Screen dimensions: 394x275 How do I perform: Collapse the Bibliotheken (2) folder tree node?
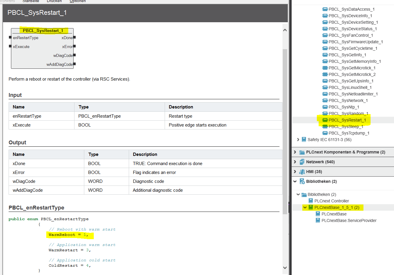tap(298, 194)
